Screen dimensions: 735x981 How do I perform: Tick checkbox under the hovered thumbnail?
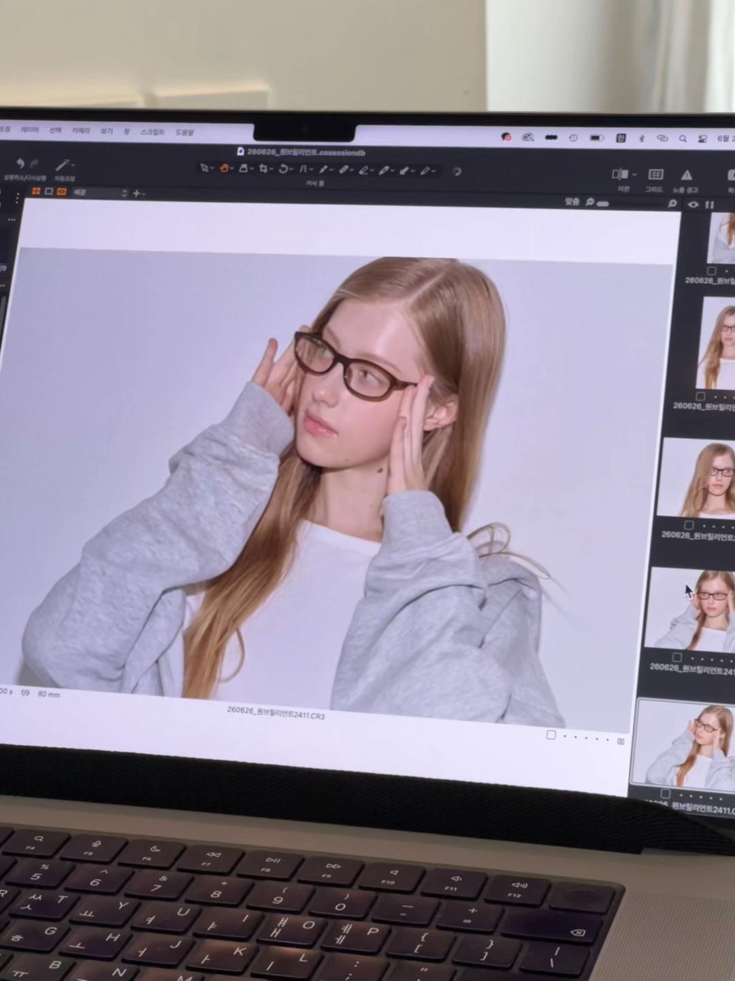(676, 657)
